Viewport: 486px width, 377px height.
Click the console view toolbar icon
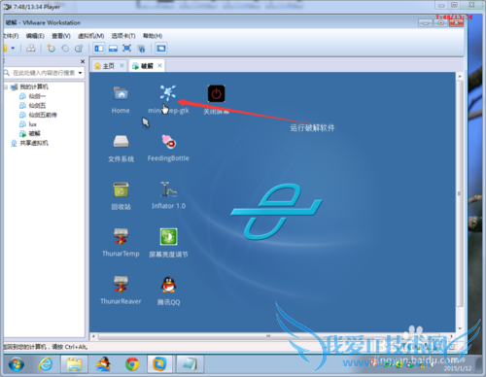tap(161, 49)
